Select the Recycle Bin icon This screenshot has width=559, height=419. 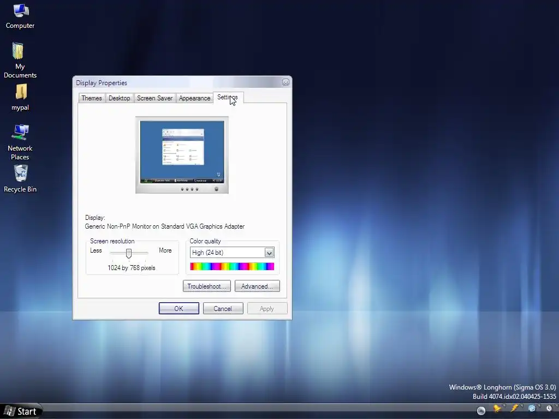(20, 179)
